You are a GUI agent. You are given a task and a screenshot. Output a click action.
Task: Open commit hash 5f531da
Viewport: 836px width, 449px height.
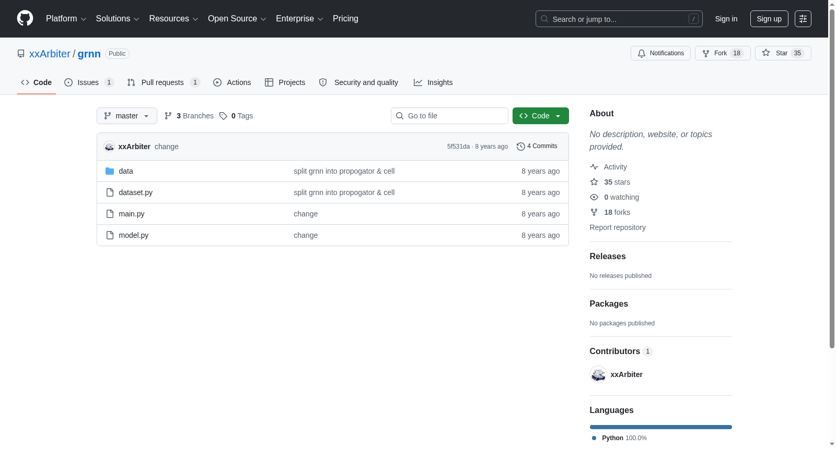pyautogui.click(x=458, y=147)
